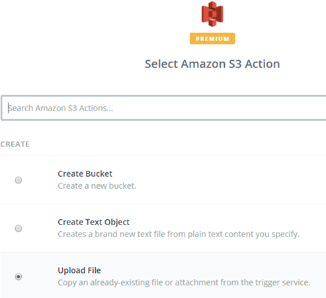Click the Upload File title text
The width and height of the screenshot is (326, 298).
tap(79, 270)
